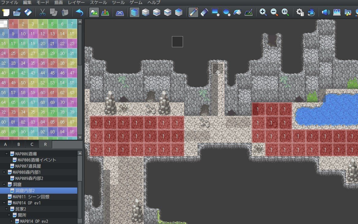Select the blank region eraser tile

(x=4, y=24)
